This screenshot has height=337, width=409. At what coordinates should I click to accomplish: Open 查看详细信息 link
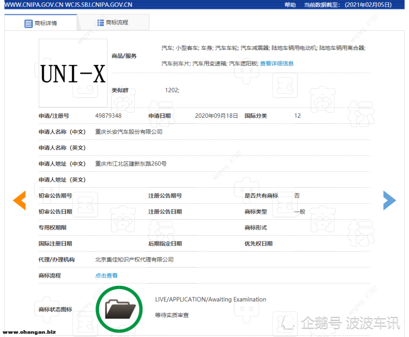coord(277,63)
